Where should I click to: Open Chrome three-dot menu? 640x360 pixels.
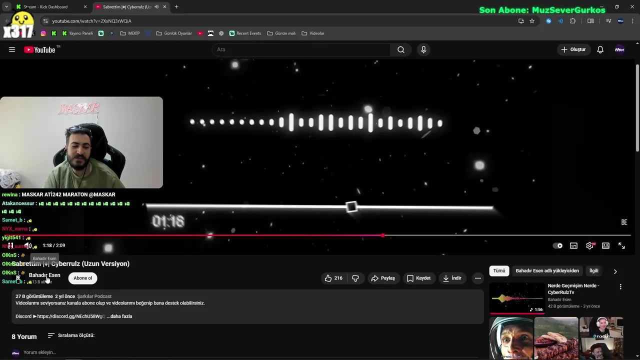tap(633, 21)
